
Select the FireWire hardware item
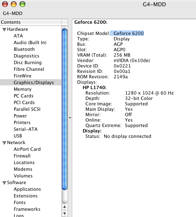click(22, 76)
